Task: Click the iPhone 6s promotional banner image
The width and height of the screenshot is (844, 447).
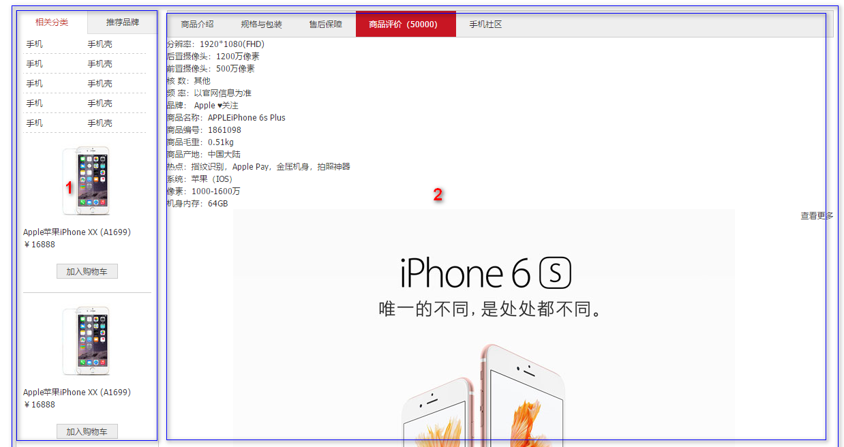Action: click(x=483, y=327)
